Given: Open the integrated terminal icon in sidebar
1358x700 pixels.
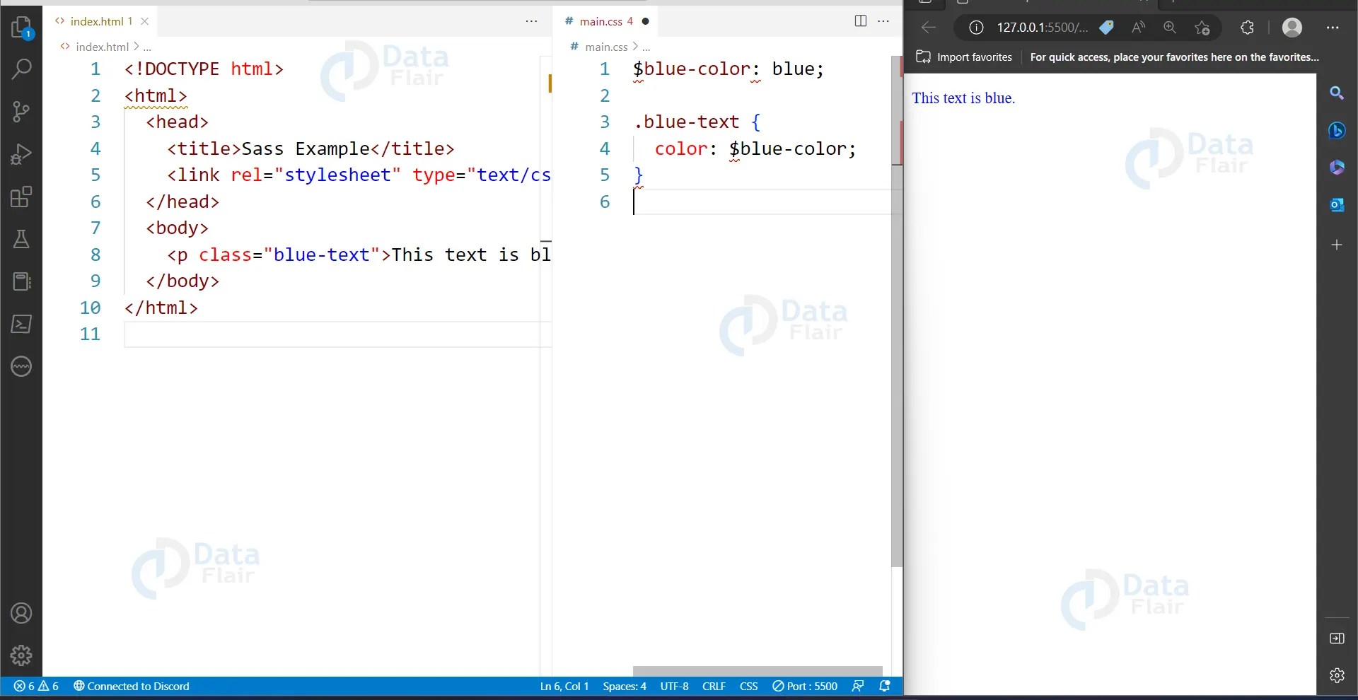Looking at the screenshot, I should [x=21, y=324].
